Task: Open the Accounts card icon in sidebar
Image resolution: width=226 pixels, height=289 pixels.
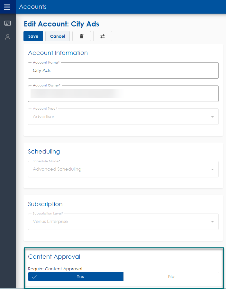Action: click(x=8, y=23)
